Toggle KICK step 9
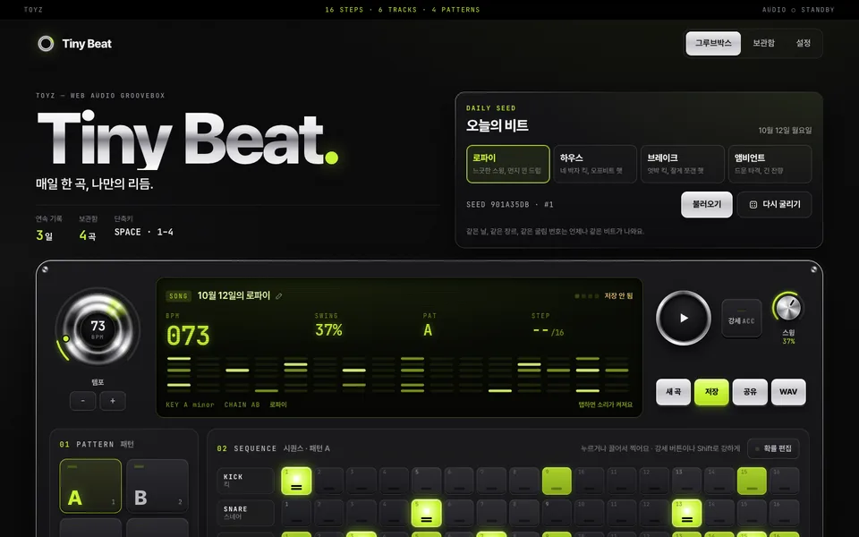Image resolution: width=859 pixels, height=537 pixels. [557, 482]
